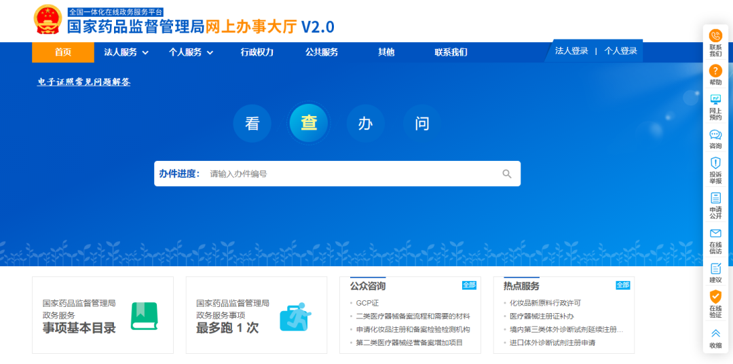The image size is (733, 364).
Task: Open 电子证照常见问题解答 link
Action: [83, 82]
